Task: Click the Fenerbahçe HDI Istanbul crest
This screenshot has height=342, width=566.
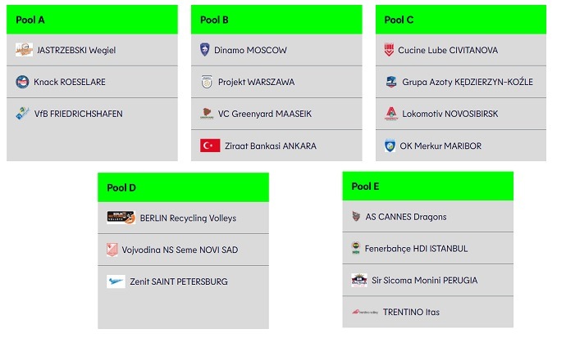Action: coord(356,249)
